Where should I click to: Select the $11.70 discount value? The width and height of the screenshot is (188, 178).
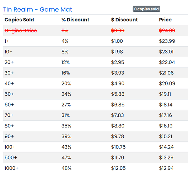coord(118,157)
